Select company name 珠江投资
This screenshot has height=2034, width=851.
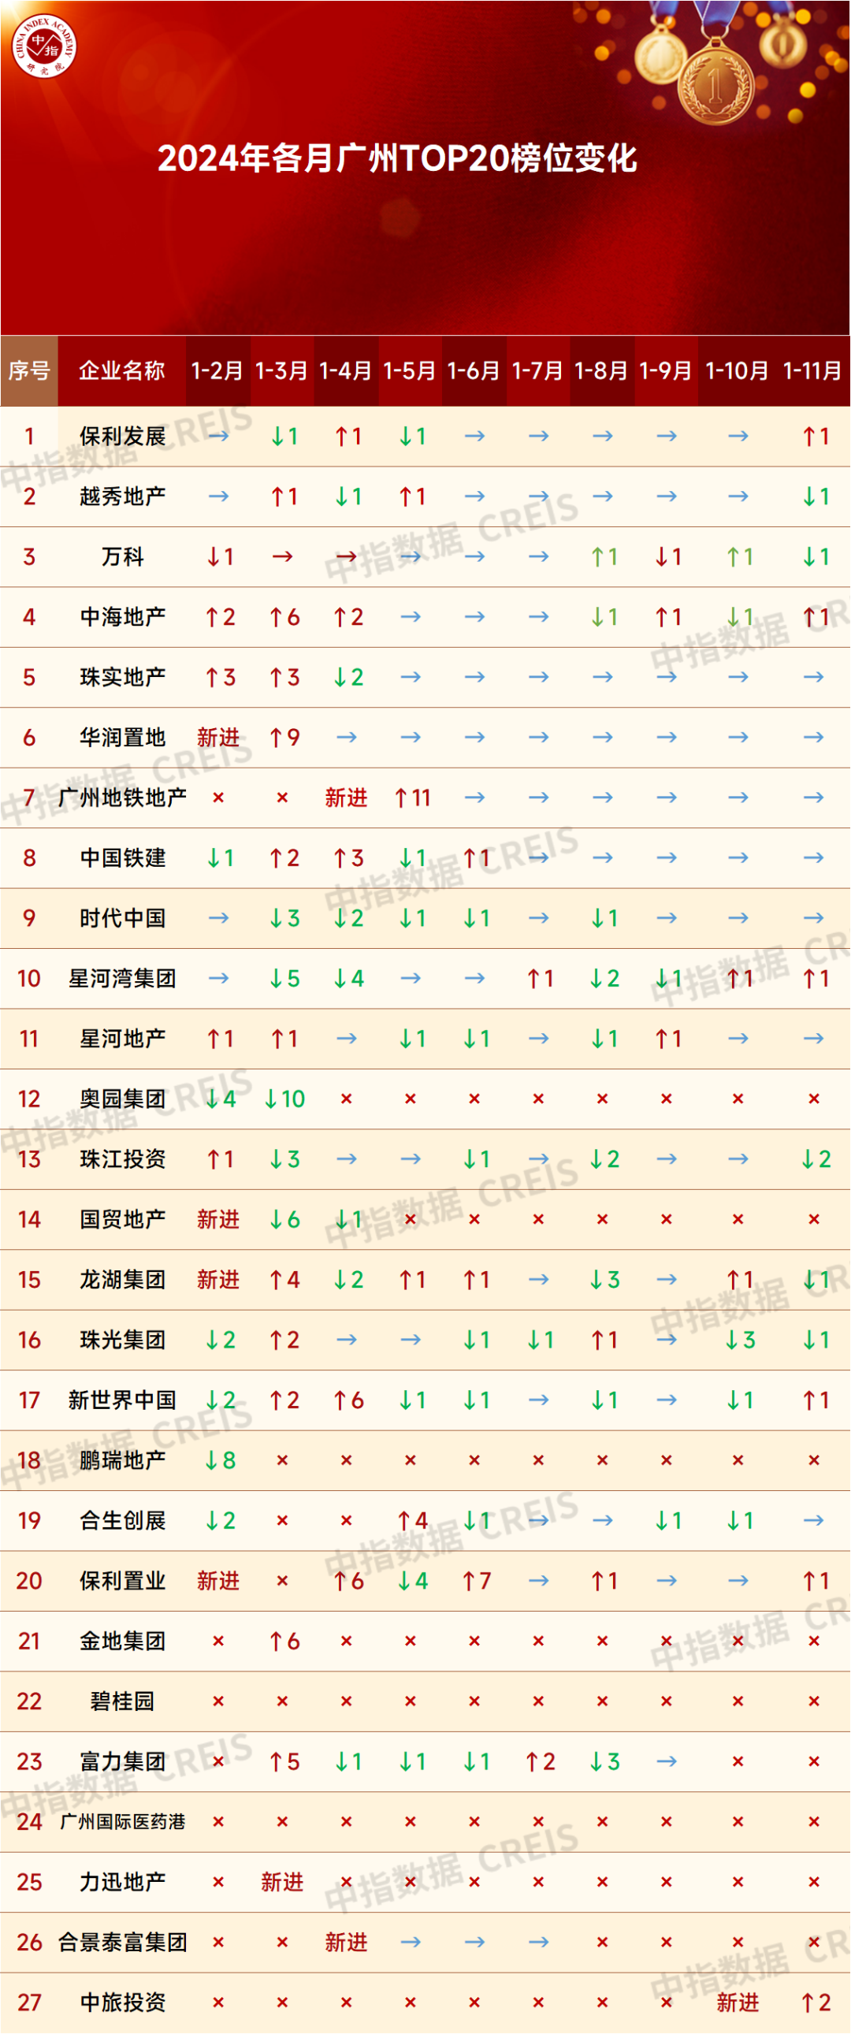click(122, 1159)
